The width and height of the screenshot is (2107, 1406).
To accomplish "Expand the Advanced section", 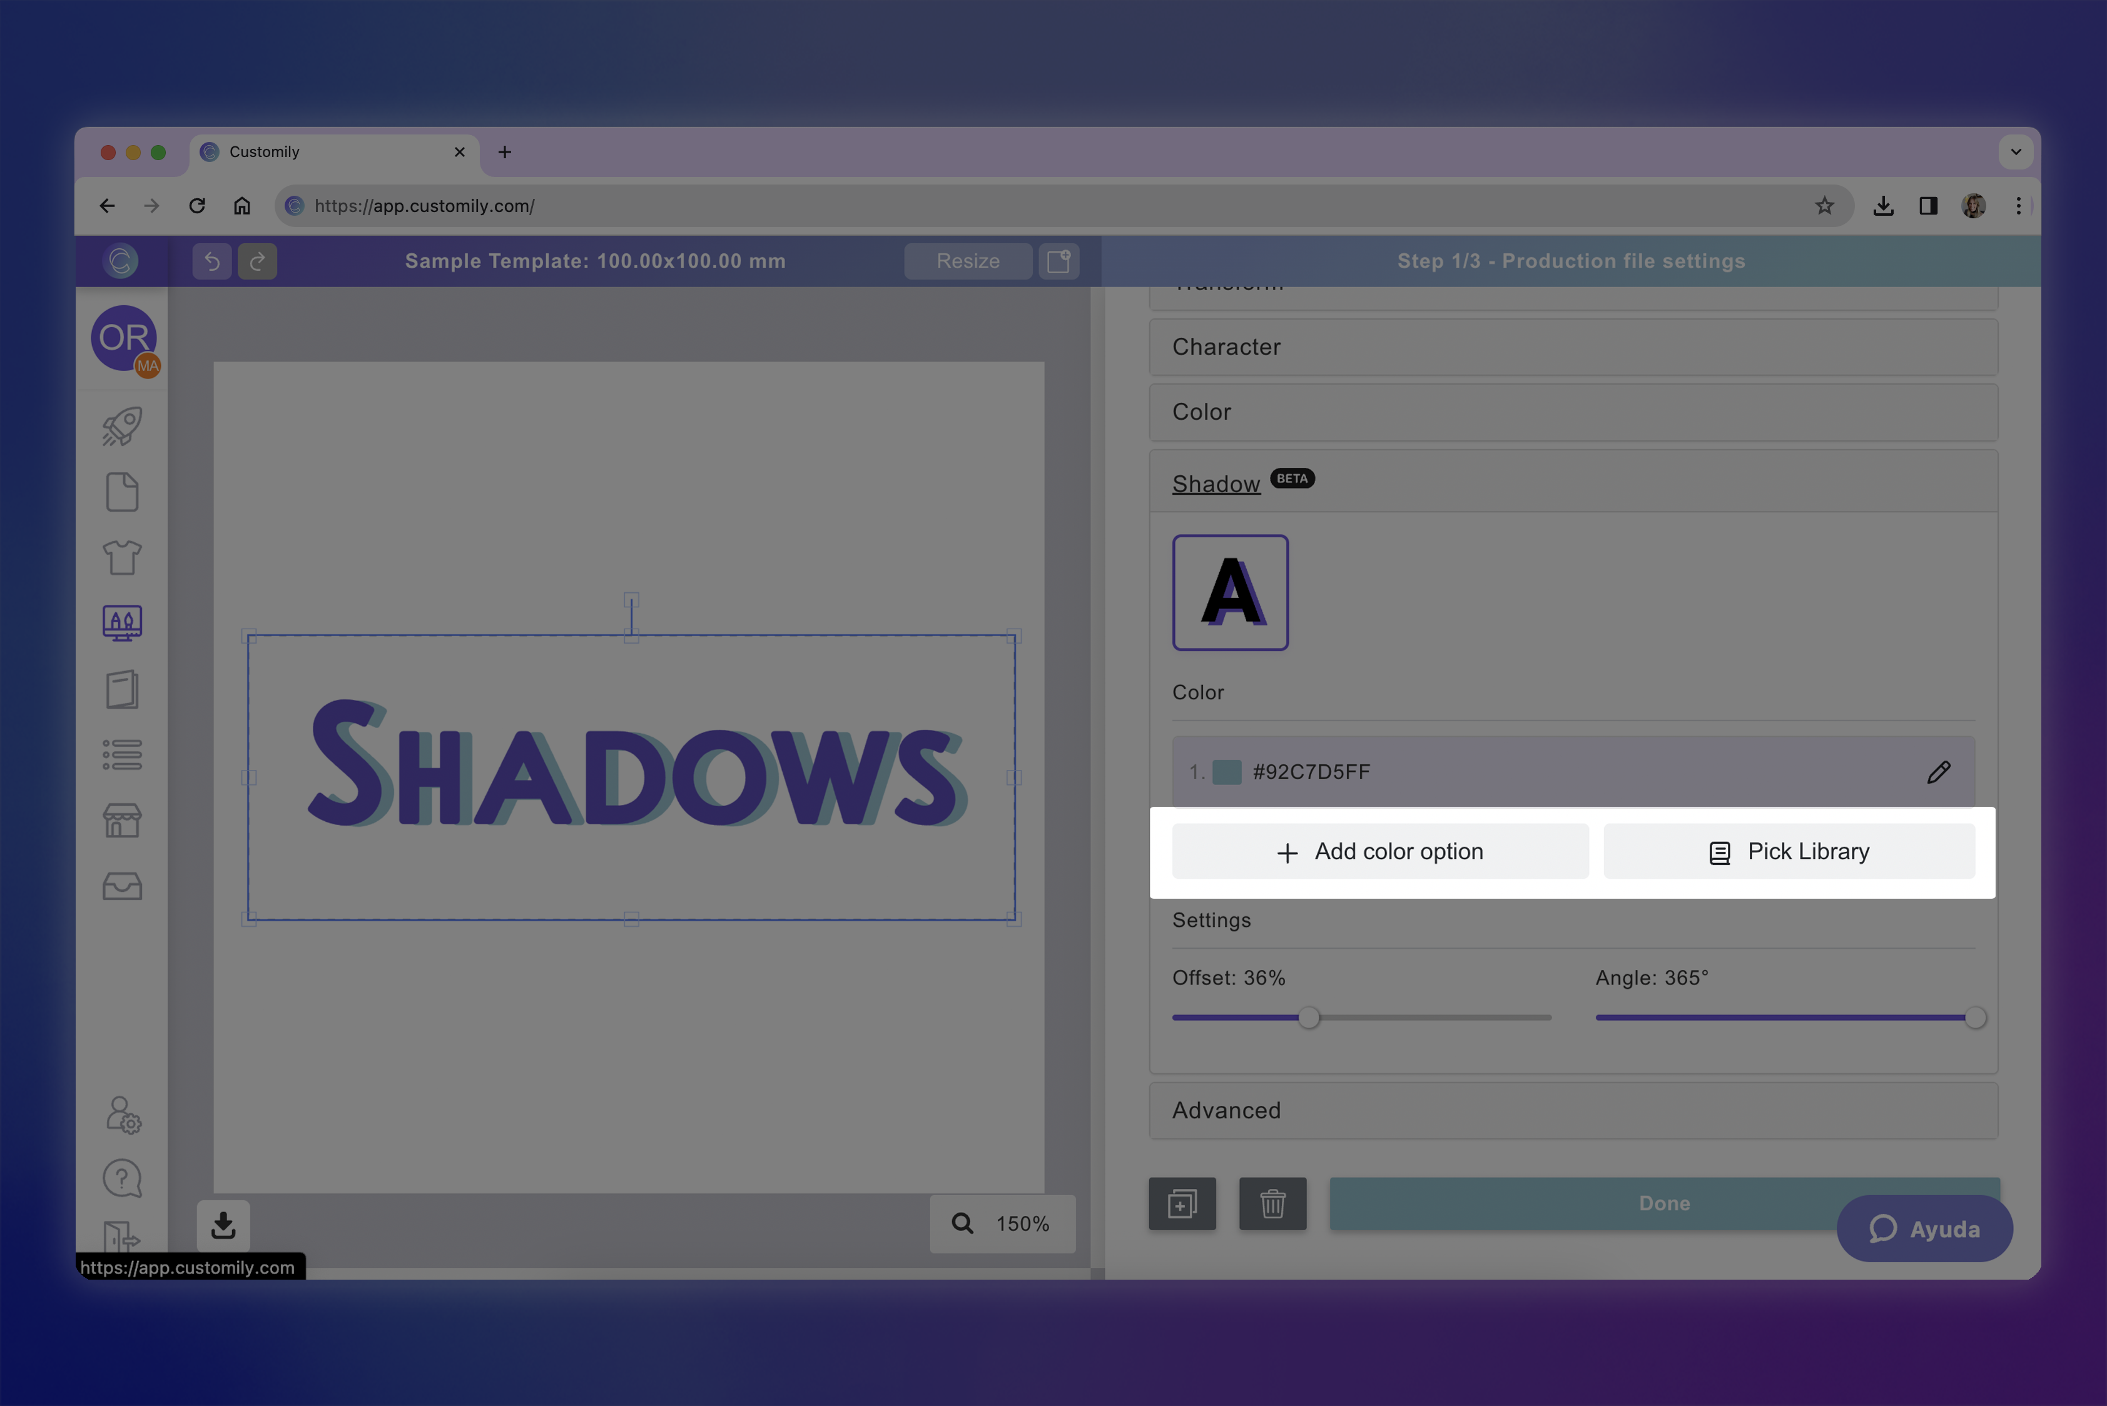I will click(1572, 1110).
